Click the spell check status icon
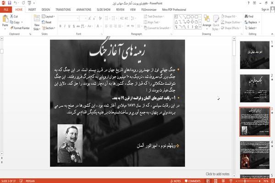275x183 pixels. pyautogui.click(x=21, y=181)
